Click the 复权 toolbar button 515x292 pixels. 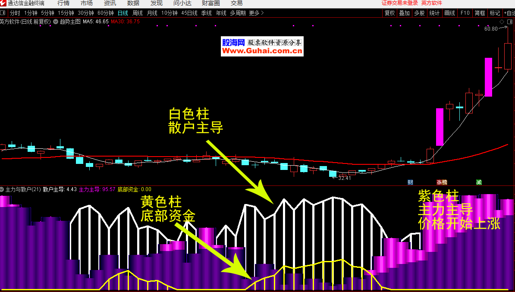389,13
